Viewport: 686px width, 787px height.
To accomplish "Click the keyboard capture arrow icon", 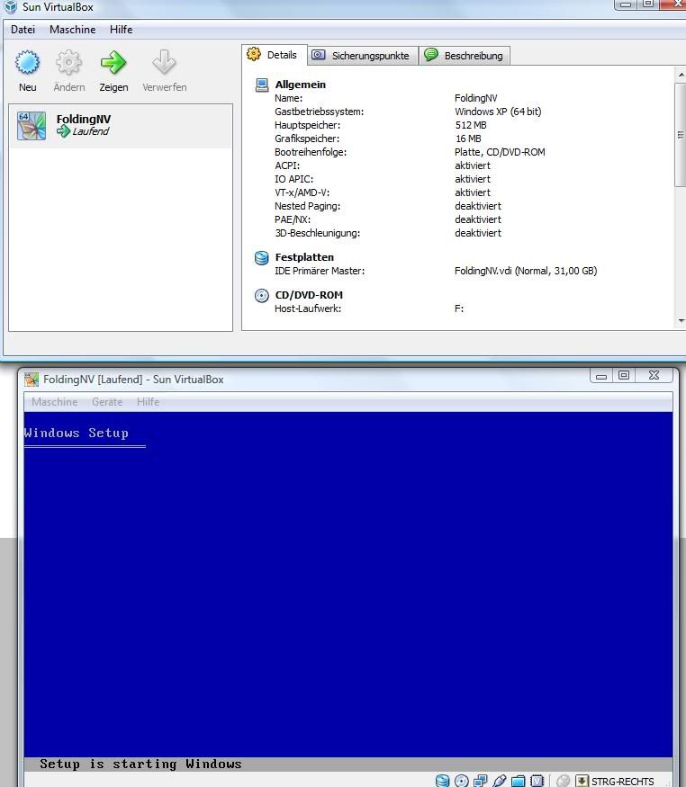I will (582, 781).
